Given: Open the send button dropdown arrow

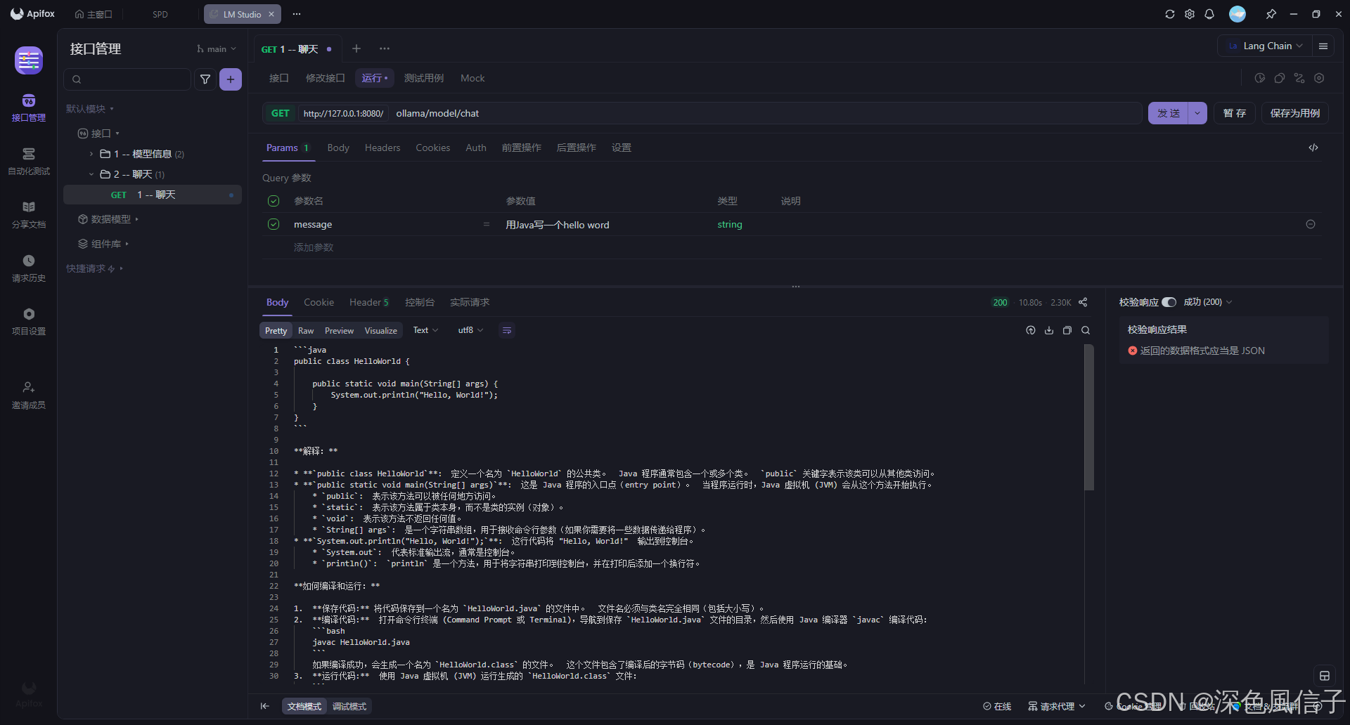Looking at the screenshot, I should pyautogui.click(x=1197, y=113).
